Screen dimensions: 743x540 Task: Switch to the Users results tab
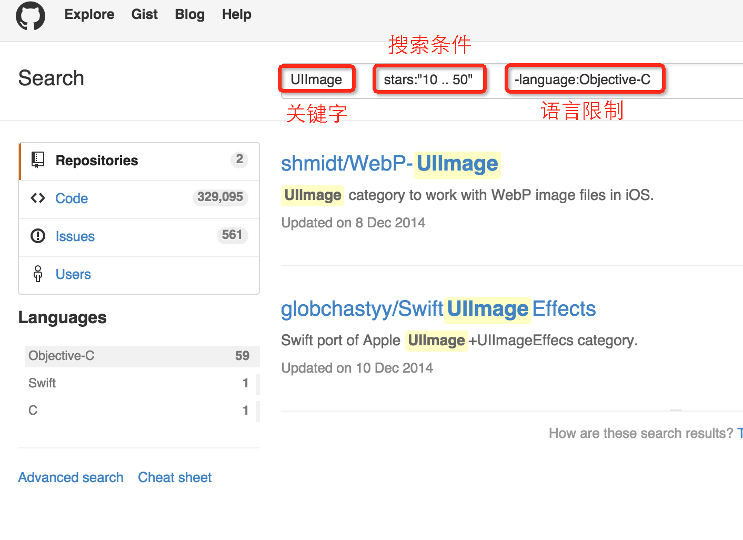coord(139,275)
